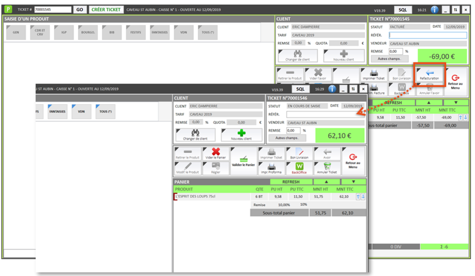The width and height of the screenshot is (475, 276).
Task: Click the Bon Livraison icon beside Avoir
Action: click(x=299, y=153)
